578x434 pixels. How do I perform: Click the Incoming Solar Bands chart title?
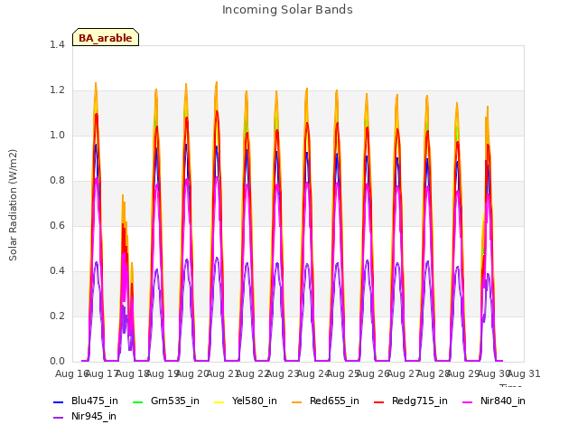[x=287, y=10]
